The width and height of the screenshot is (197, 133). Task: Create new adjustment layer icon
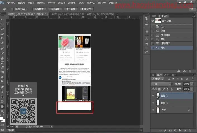175,130
